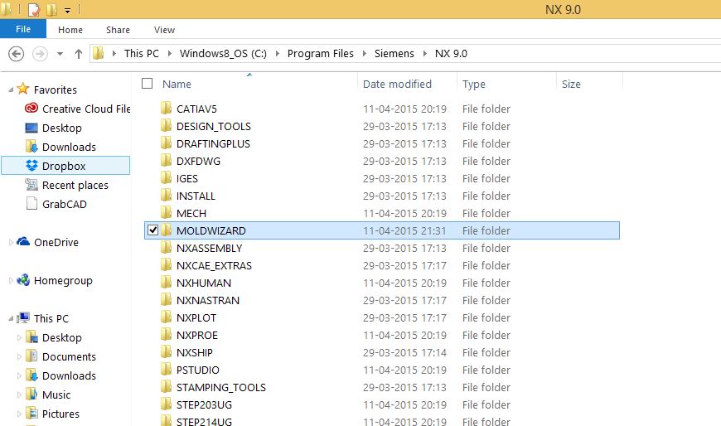Image resolution: width=721 pixels, height=426 pixels.
Task: Select the NXCAE_EXTRAS folder icon
Action: [166, 265]
